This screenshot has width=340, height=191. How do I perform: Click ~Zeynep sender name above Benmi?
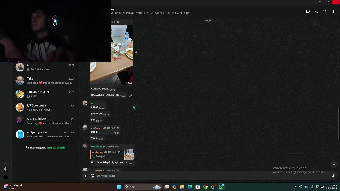[97, 128]
